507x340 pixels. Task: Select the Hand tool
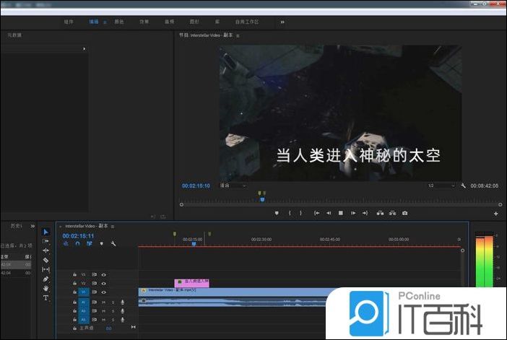pyautogui.click(x=45, y=288)
